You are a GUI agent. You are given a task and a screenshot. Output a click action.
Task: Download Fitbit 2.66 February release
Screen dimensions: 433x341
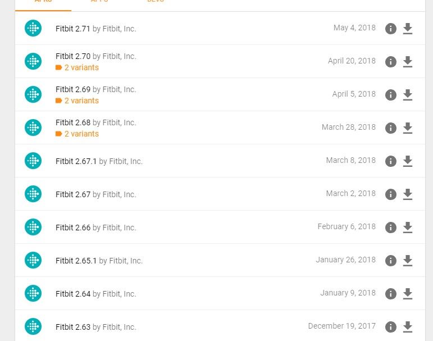click(x=408, y=228)
